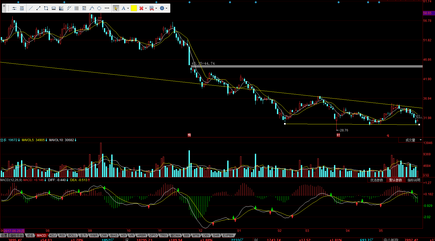Select the SAR indicator tab
Screen dimensions: 435x241
(216, 235)
